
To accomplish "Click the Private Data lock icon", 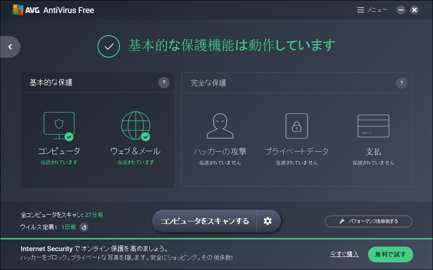I will pos(297,126).
